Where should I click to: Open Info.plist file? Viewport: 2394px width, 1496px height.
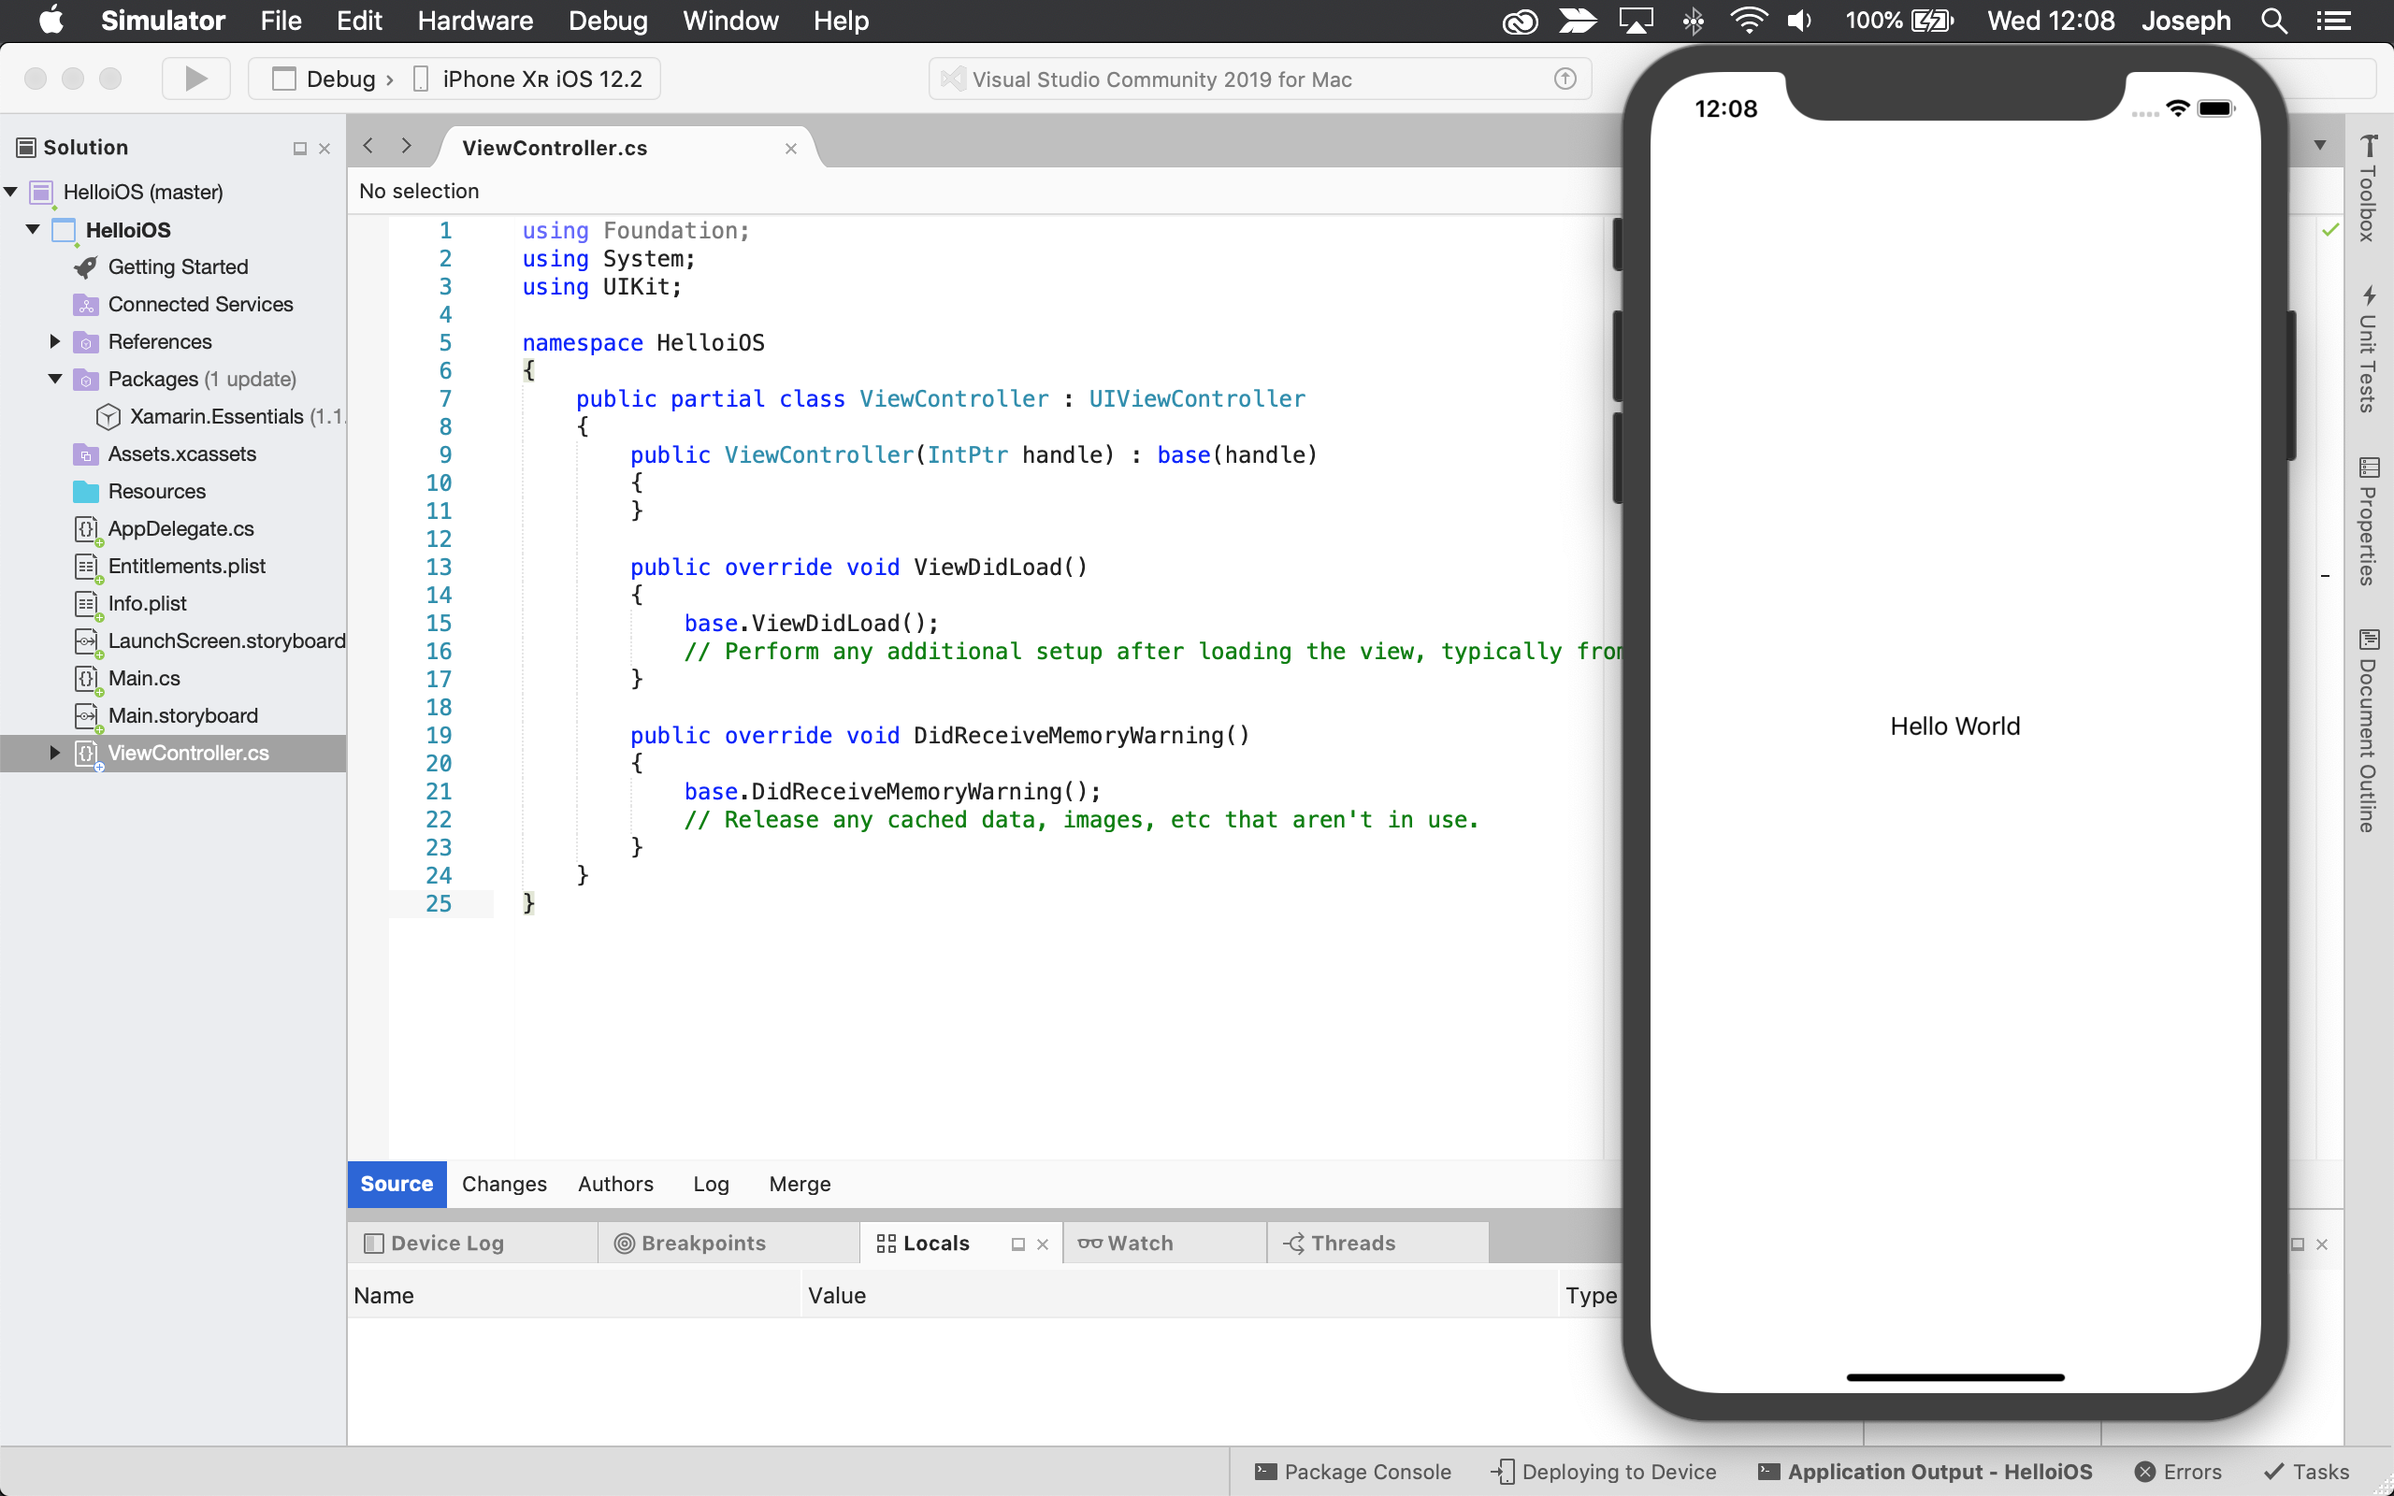tap(147, 604)
